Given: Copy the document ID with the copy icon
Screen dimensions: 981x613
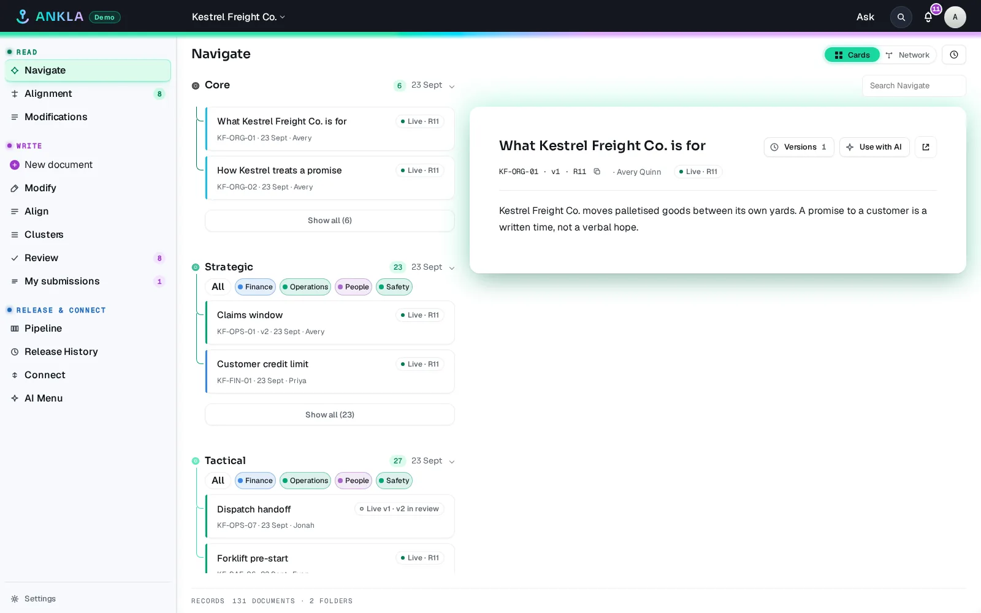Looking at the screenshot, I should (597, 172).
